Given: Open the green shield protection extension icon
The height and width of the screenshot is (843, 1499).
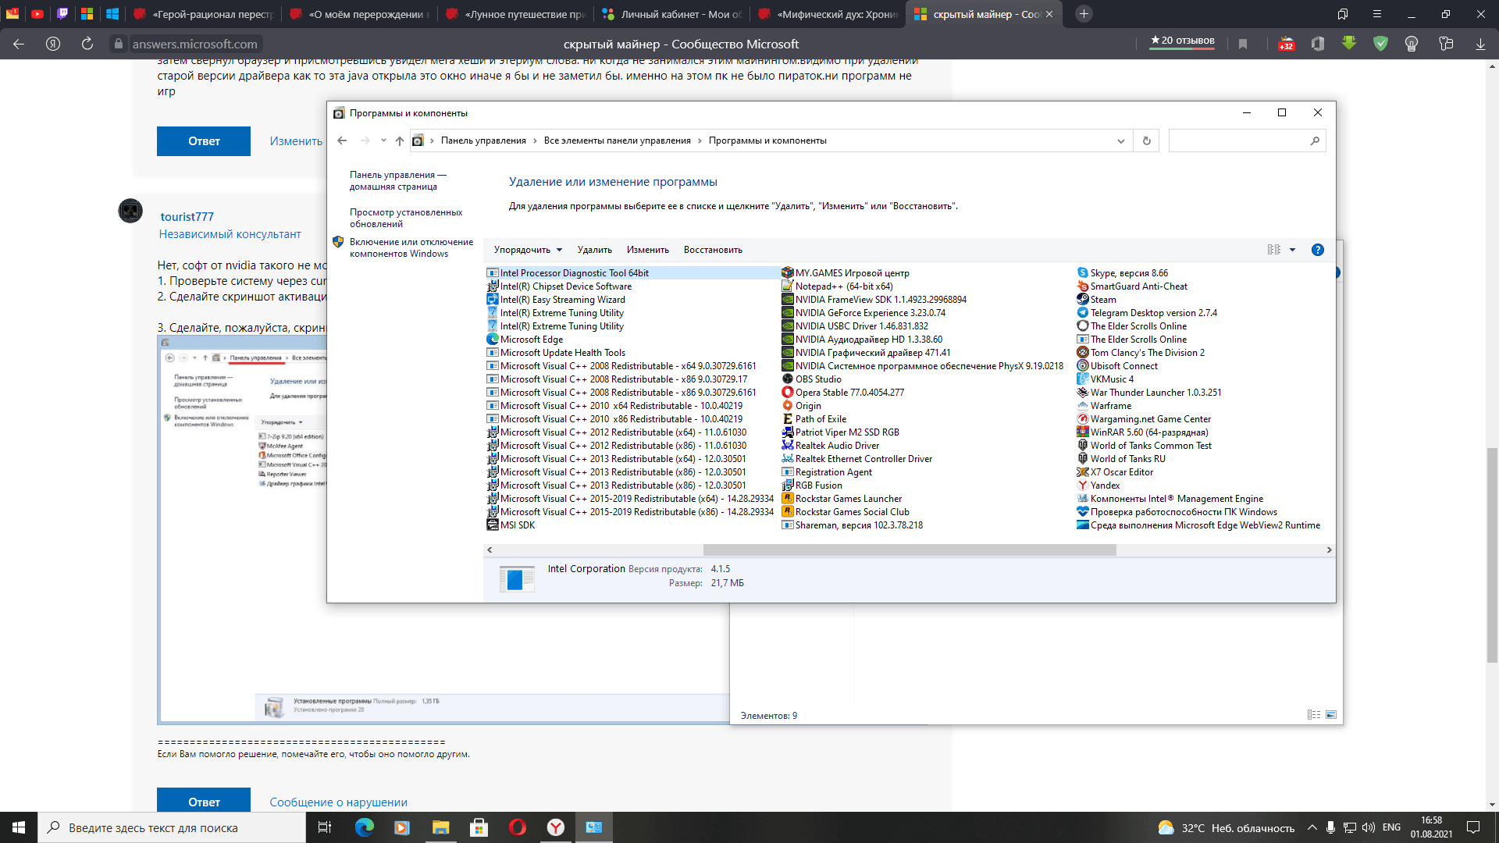Looking at the screenshot, I should 1380,44.
